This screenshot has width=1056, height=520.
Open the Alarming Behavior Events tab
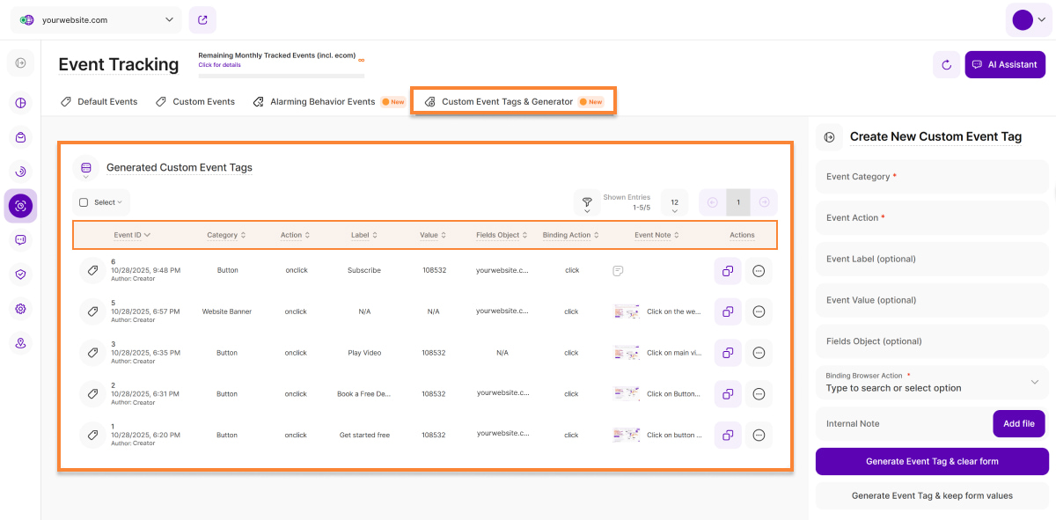[322, 102]
